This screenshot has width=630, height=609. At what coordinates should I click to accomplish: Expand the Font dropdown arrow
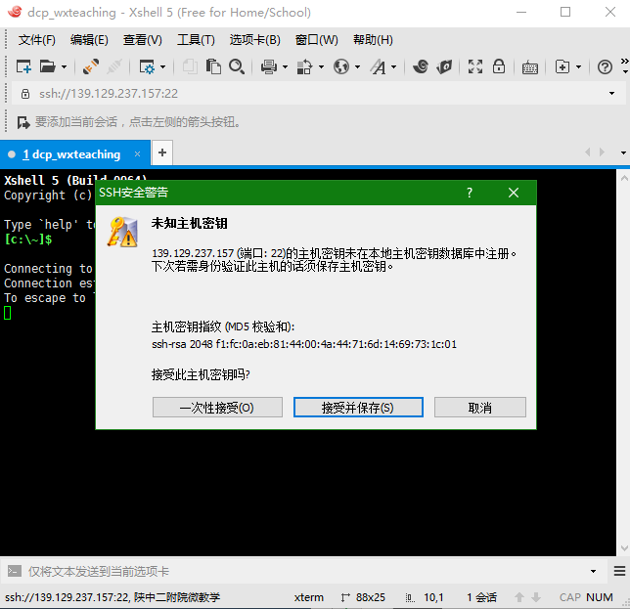(393, 67)
